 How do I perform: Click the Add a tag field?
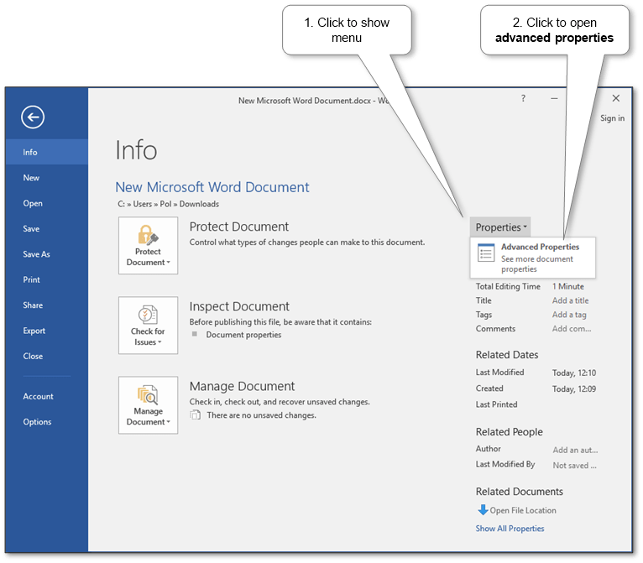pyautogui.click(x=569, y=315)
